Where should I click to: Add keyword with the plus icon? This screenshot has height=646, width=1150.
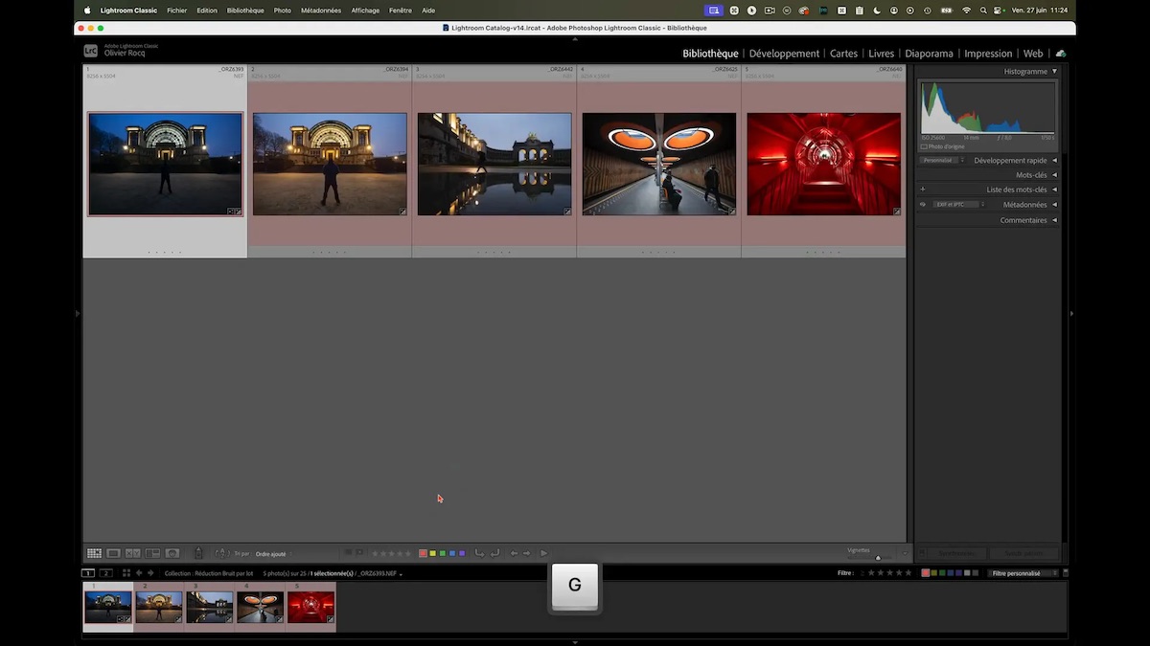click(x=923, y=189)
